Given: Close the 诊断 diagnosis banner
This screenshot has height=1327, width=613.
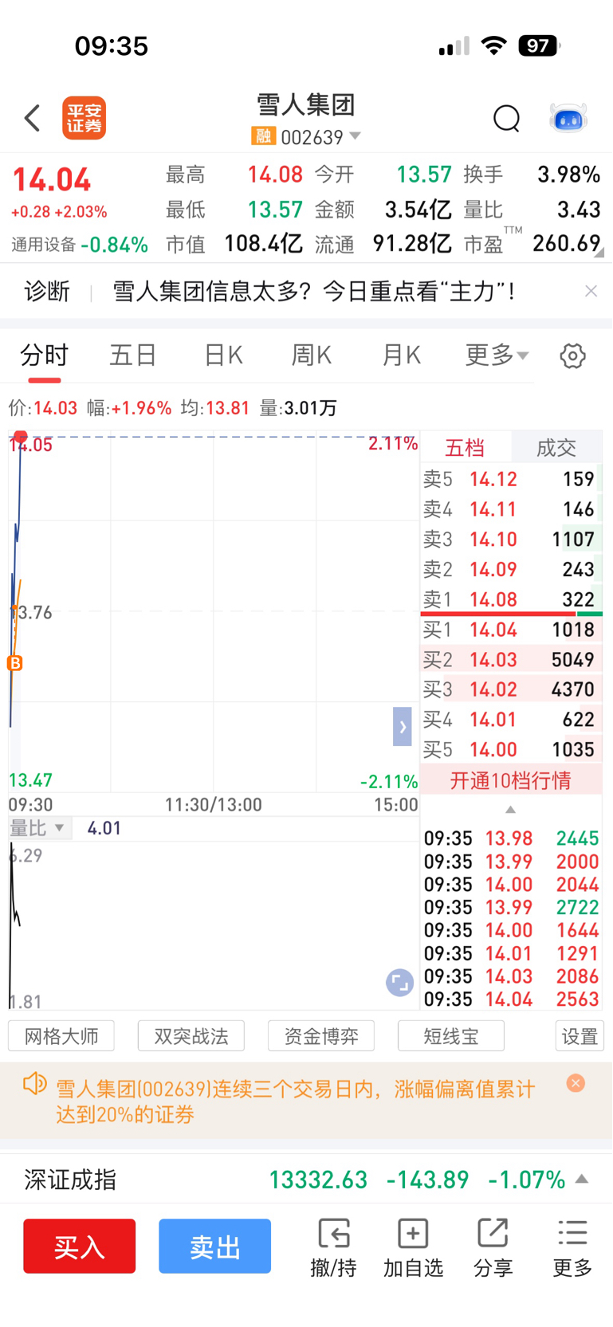Looking at the screenshot, I should pyautogui.click(x=591, y=291).
